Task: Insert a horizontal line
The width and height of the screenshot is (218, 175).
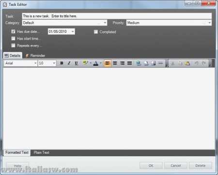Action: pyautogui.click(x=161, y=63)
